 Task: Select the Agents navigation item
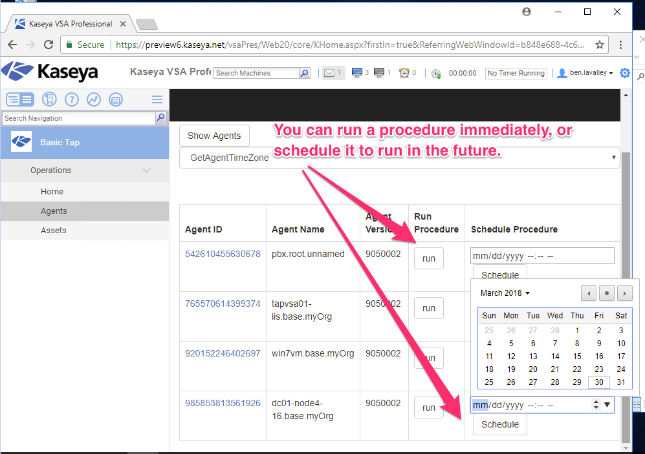point(85,211)
